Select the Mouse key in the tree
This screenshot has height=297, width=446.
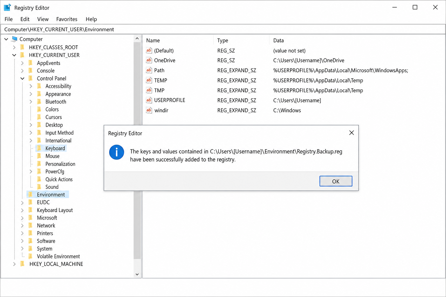point(52,156)
